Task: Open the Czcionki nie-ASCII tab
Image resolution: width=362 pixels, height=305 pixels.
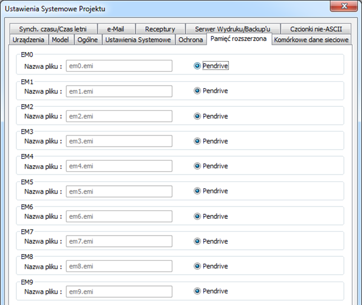Action: click(316, 29)
